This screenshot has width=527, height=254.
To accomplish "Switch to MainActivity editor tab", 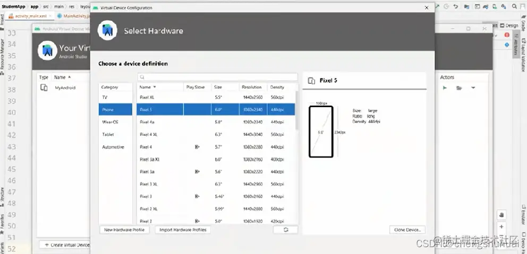I will click(x=74, y=16).
